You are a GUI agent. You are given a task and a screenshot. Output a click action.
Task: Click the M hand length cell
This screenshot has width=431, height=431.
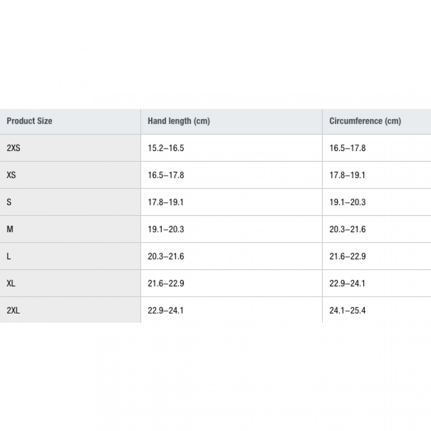tap(166, 229)
